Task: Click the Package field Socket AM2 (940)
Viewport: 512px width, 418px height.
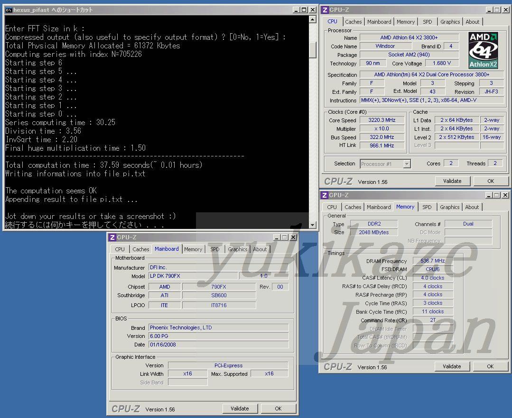Action: click(x=409, y=55)
